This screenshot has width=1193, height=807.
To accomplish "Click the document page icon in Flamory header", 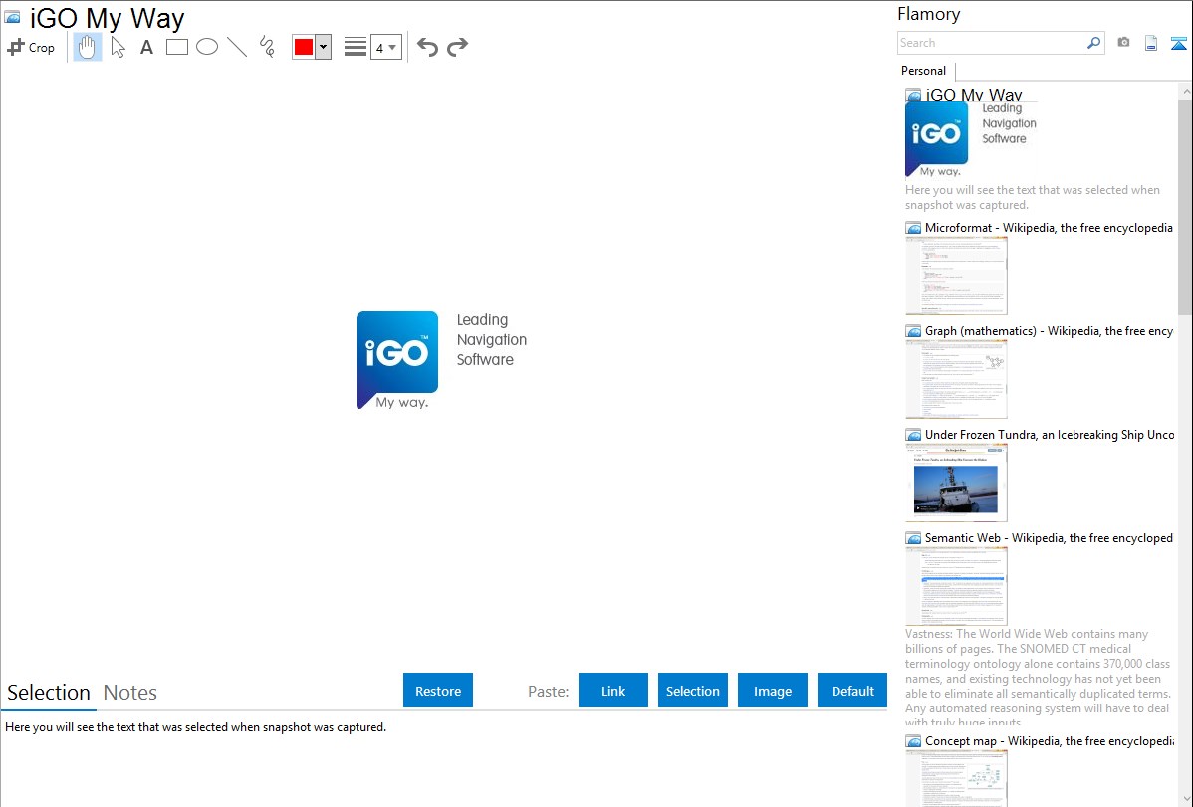I will point(1151,43).
